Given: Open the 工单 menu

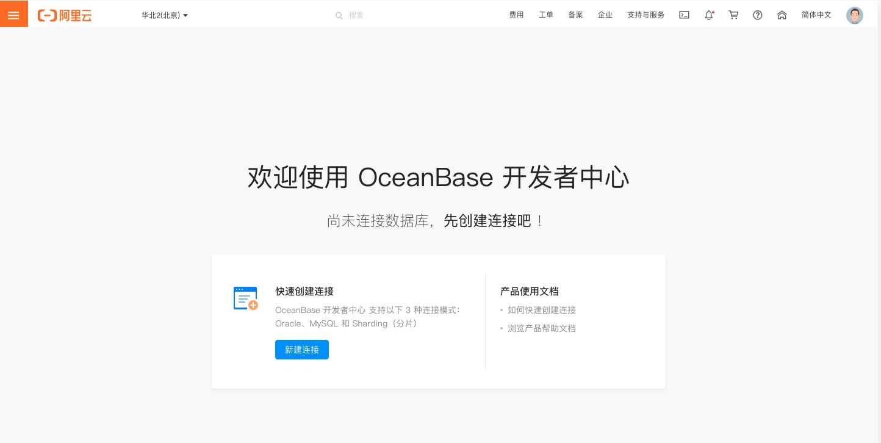Looking at the screenshot, I should pos(546,15).
